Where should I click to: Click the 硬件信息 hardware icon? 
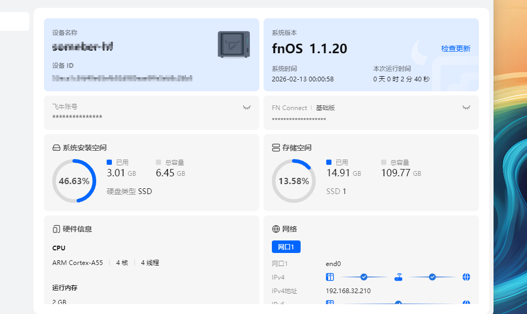(56, 229)
